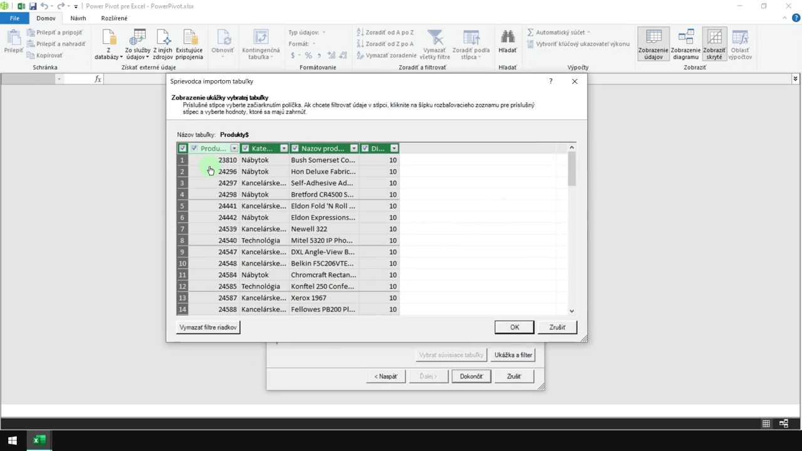802x451 pixels.
Task: Open the Rozšírené ribbon tab
Action: point(114,18)
